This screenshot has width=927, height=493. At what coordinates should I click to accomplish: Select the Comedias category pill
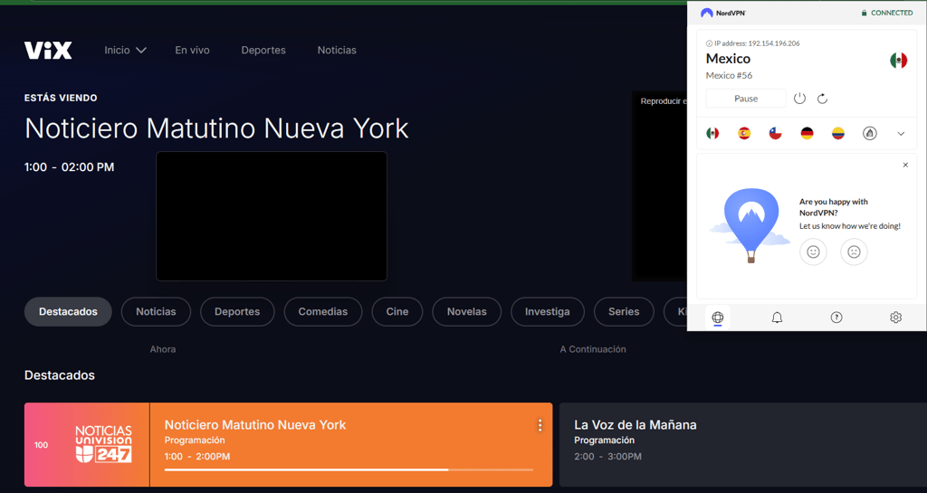(x=323, y=312)
